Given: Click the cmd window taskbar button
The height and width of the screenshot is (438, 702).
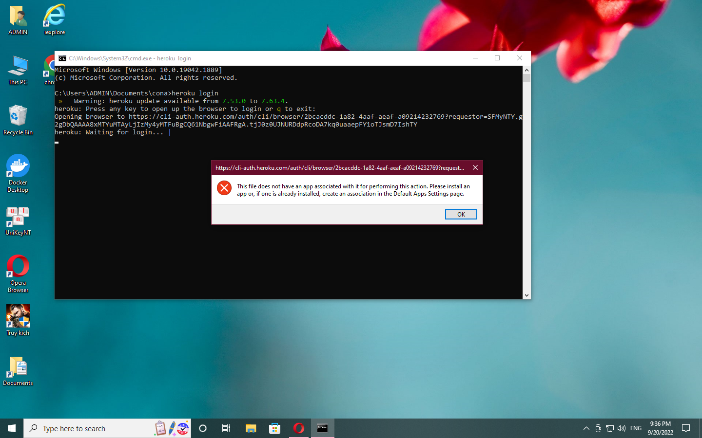Looking at the screenshot, I should (322, 428).
